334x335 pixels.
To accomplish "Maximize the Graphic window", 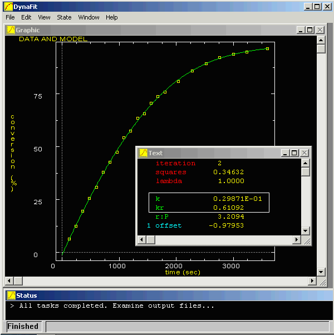I will [310, 30].
